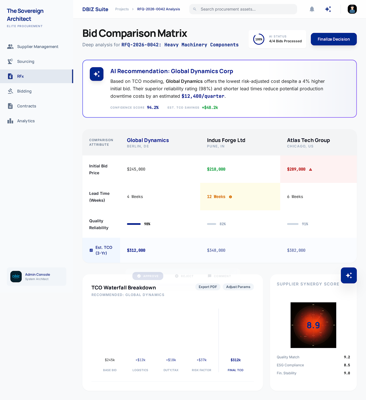Click the Contracts file icon
Viewport: 366px width, 400px height.
pyautogui.click(x=10, y=106)
